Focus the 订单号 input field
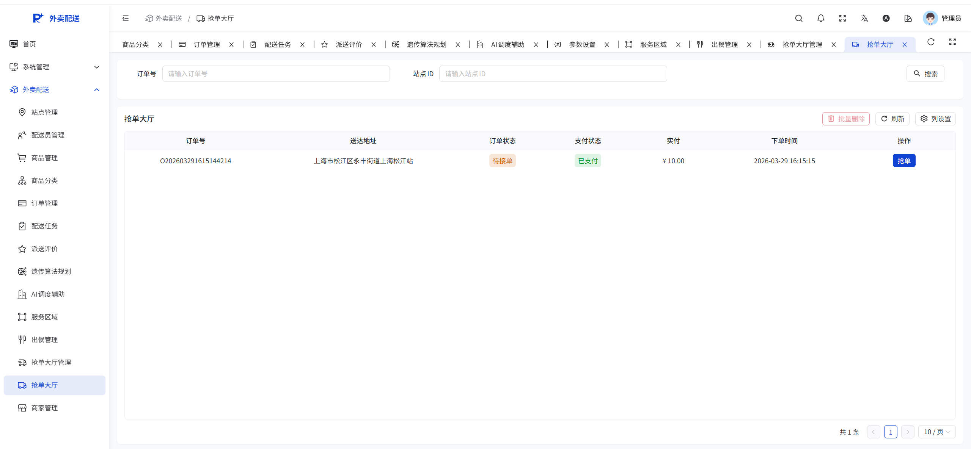971x449 pixels. 276,74
